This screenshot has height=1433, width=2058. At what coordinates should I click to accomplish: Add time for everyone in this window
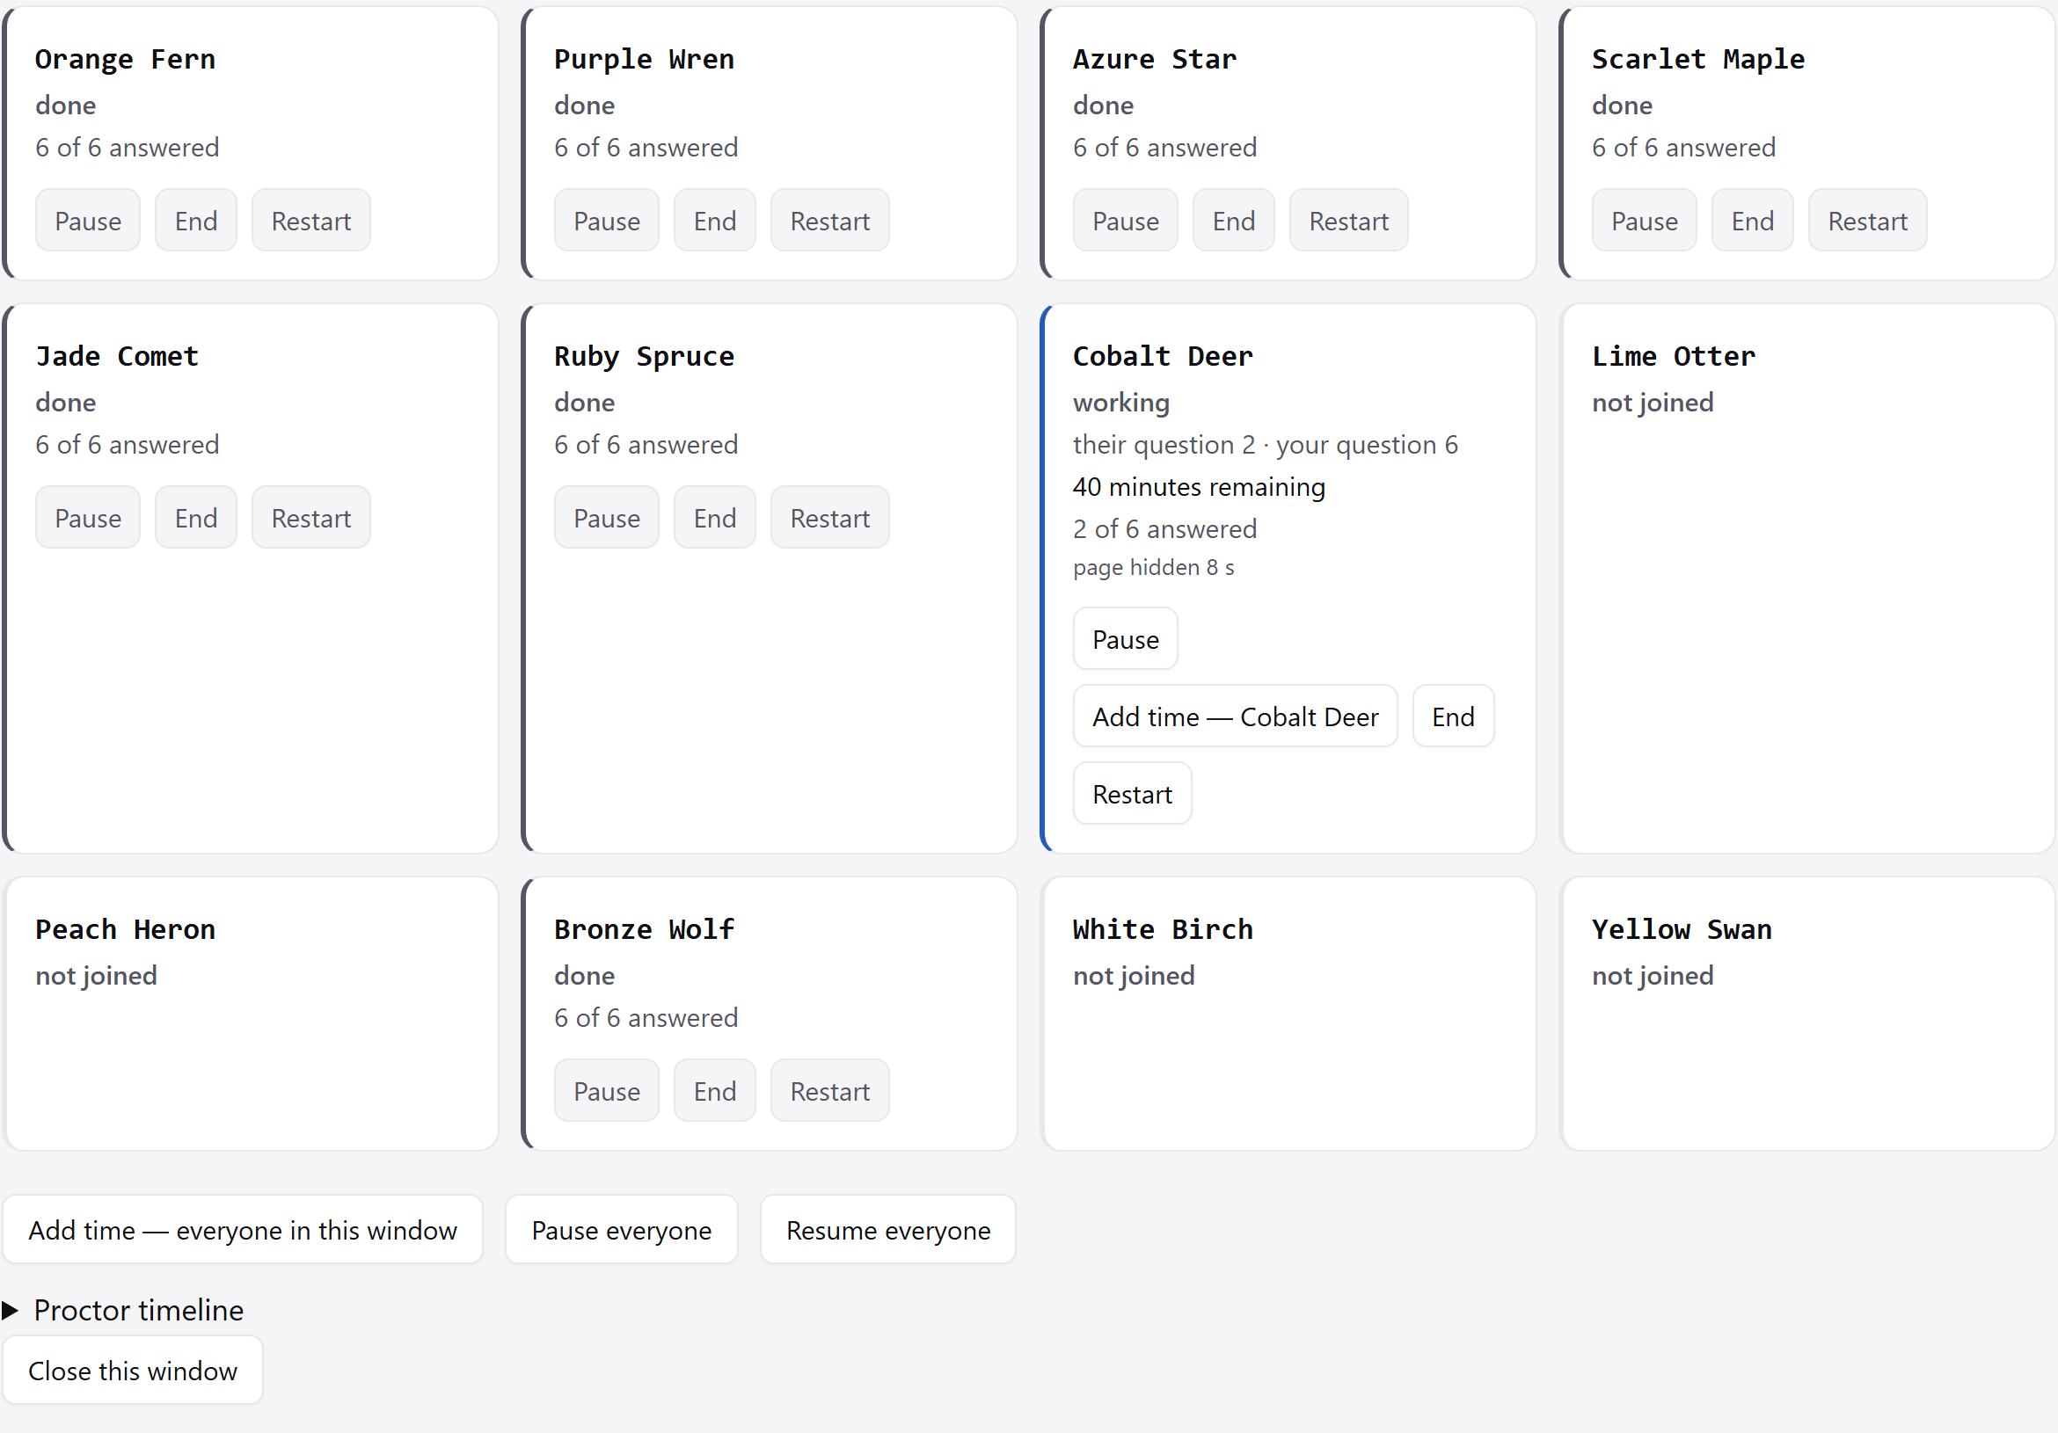coord(242,1231)
